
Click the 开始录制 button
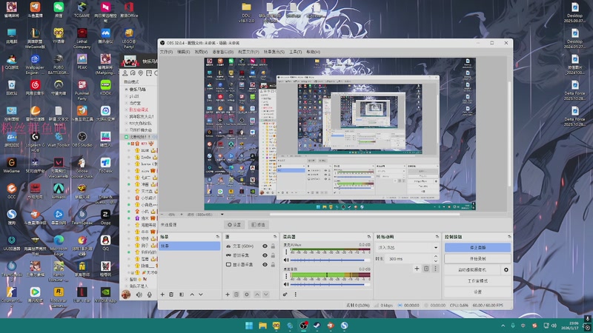coord(477,258)
